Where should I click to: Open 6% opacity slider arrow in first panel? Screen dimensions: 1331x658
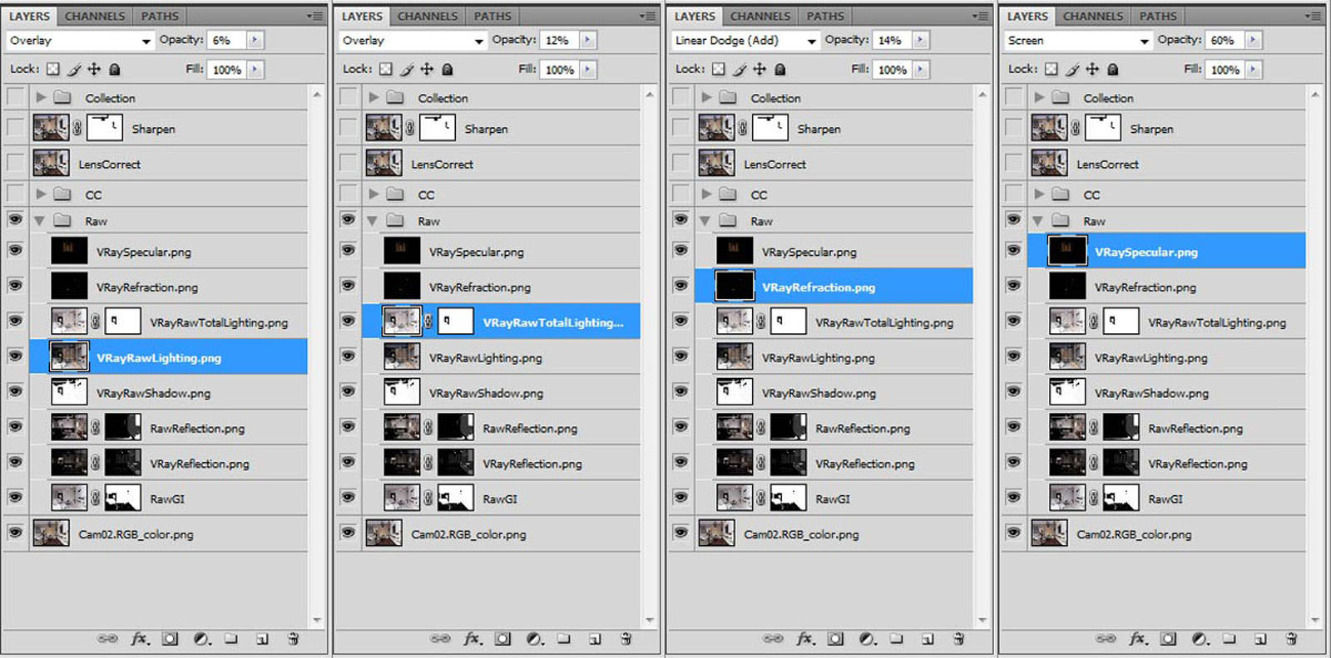tap(255, 40)
